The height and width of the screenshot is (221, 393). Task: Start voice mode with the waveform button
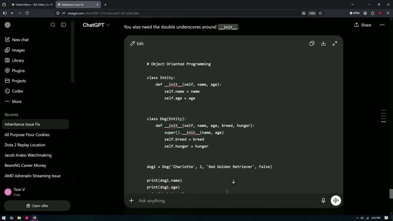coord(336,201)
